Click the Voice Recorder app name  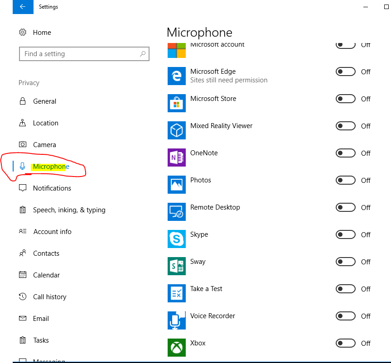pos(212,316)
